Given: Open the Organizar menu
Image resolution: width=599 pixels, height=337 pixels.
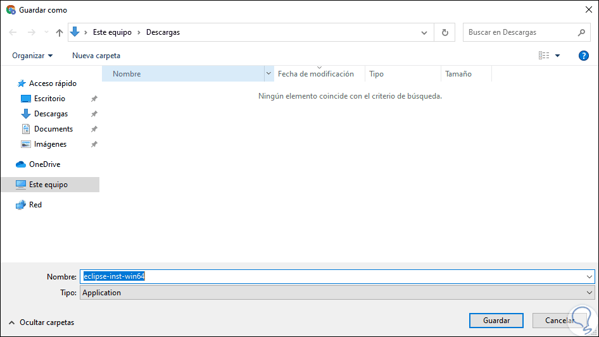Looking at the screenshot, I should coord(32,56).
